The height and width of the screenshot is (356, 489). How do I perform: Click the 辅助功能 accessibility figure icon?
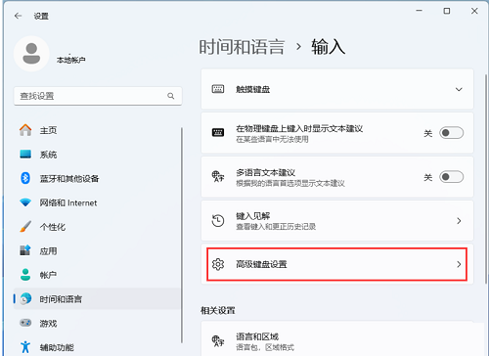coord(25,347)
